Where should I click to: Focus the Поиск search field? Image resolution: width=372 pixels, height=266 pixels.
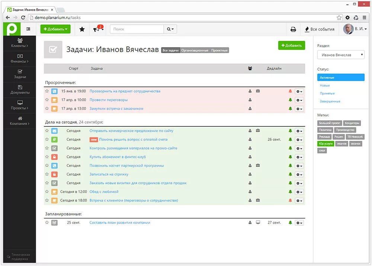pyautogui.click(x=137, y=29)
